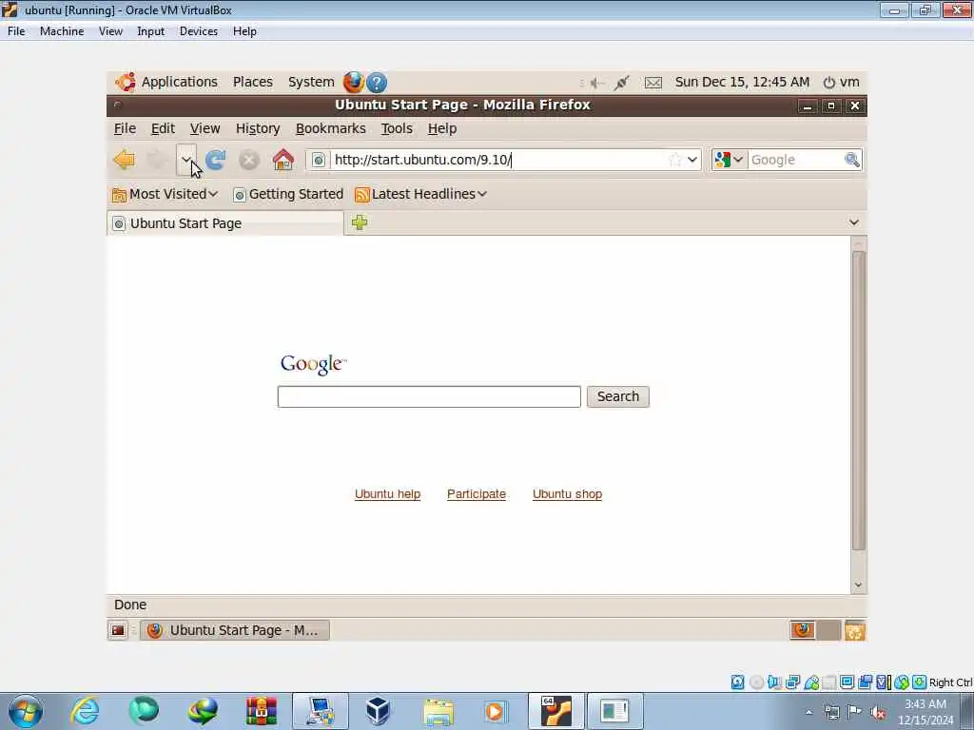Click the greyed-out Forward arrow in Firefox
974x730 pixels.
(157, 160)
